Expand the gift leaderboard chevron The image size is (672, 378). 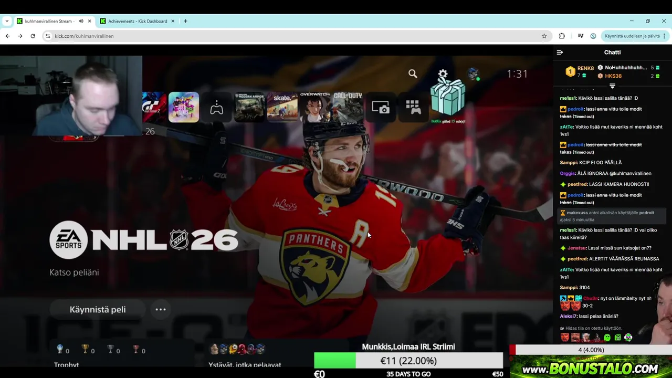coord(612,86)
